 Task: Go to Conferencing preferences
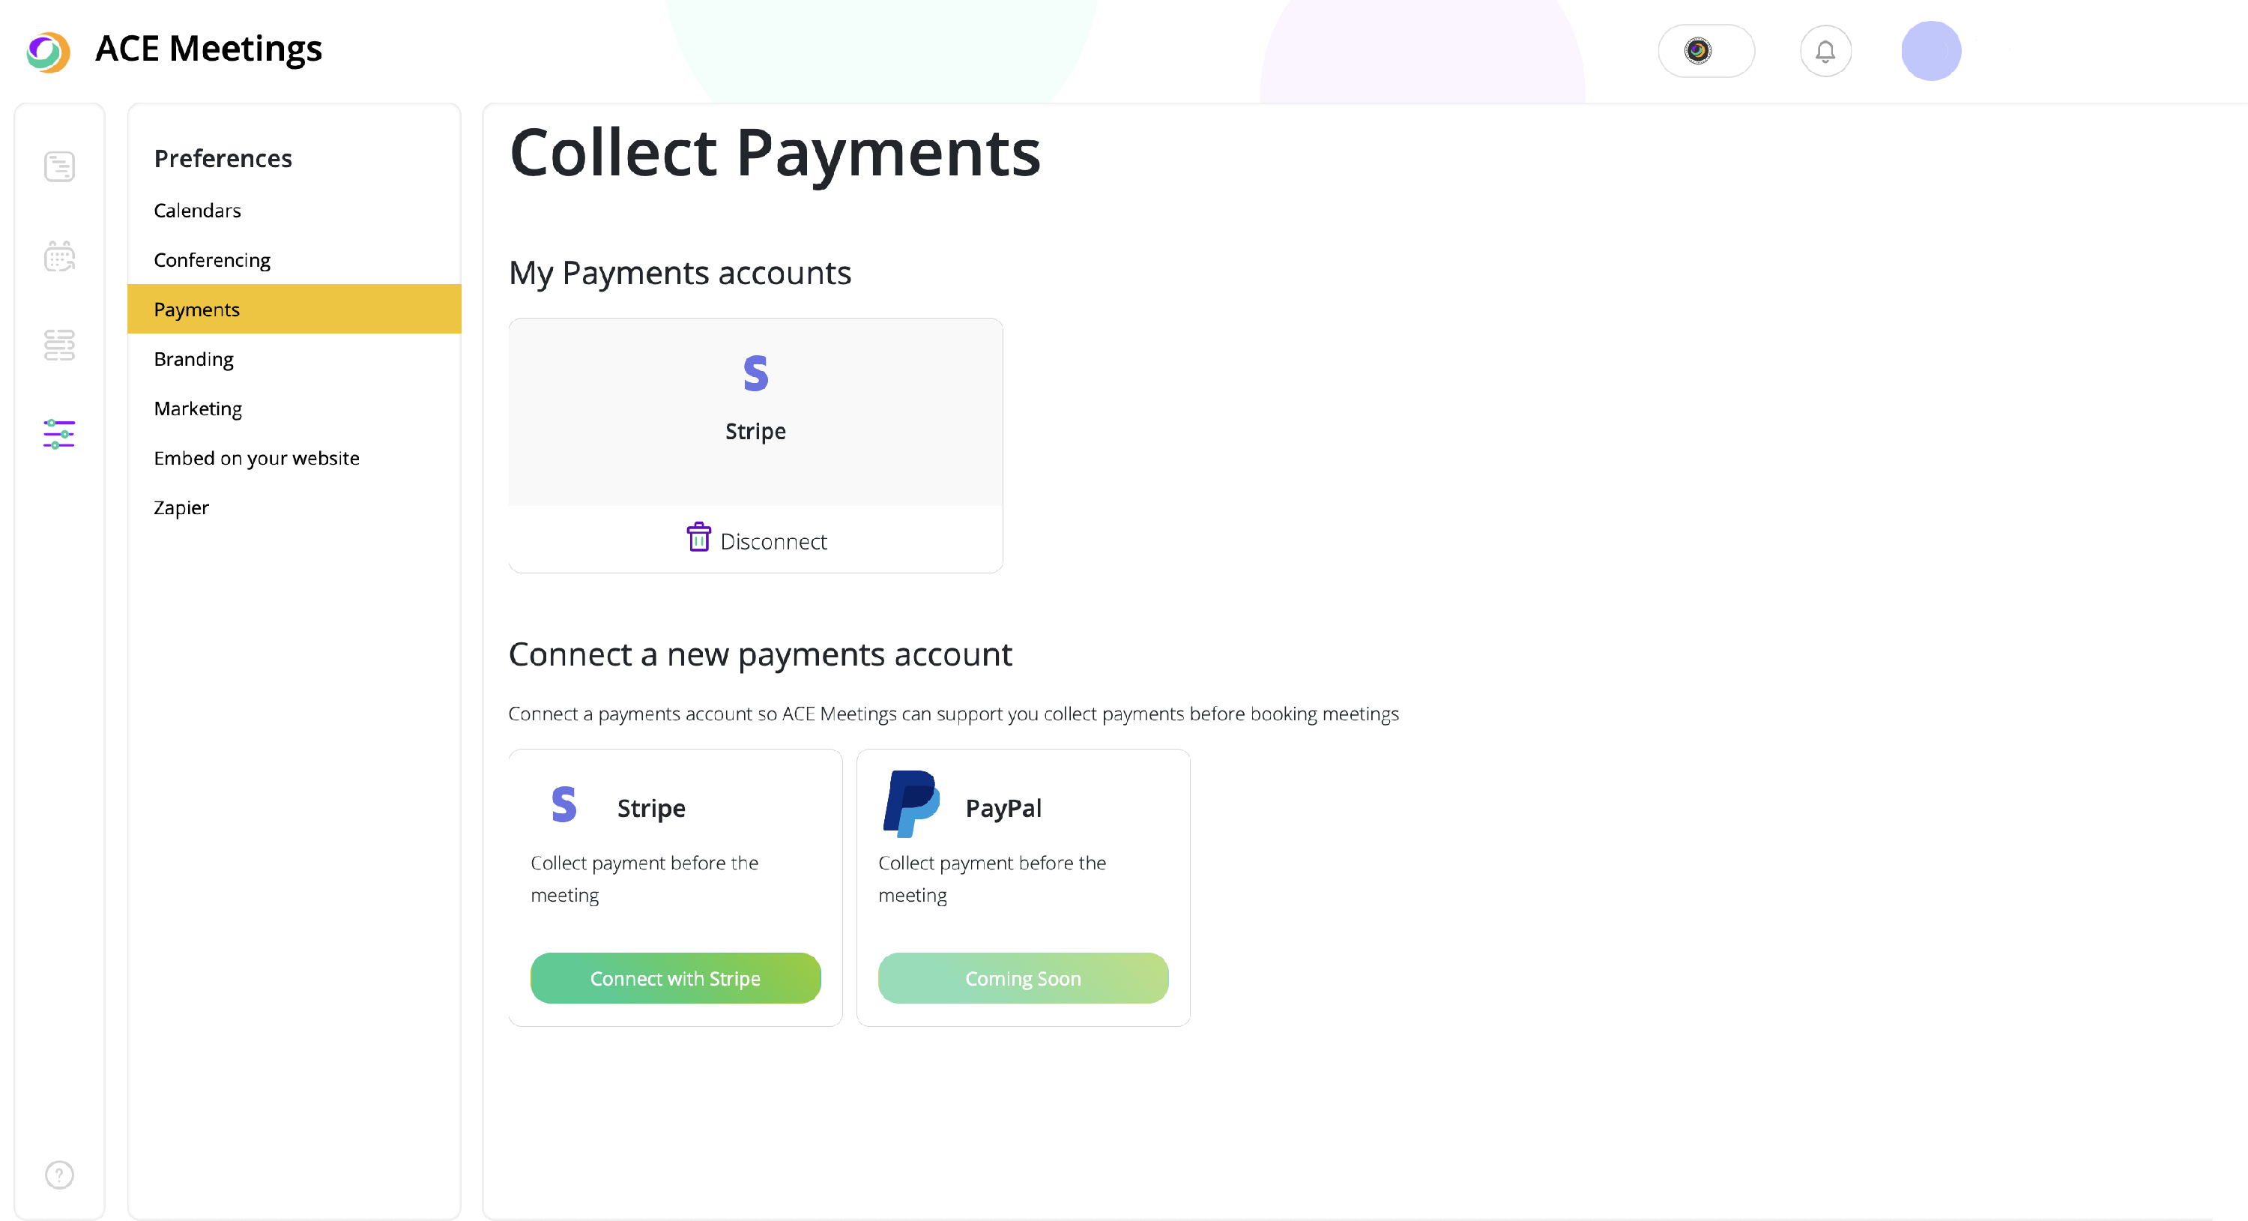pyautogui.click(x=212, y=260)
